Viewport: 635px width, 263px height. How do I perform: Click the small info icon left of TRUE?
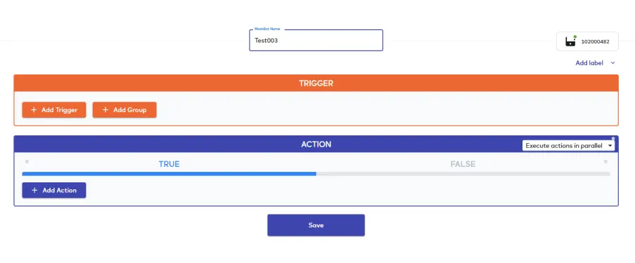(27, 161)
